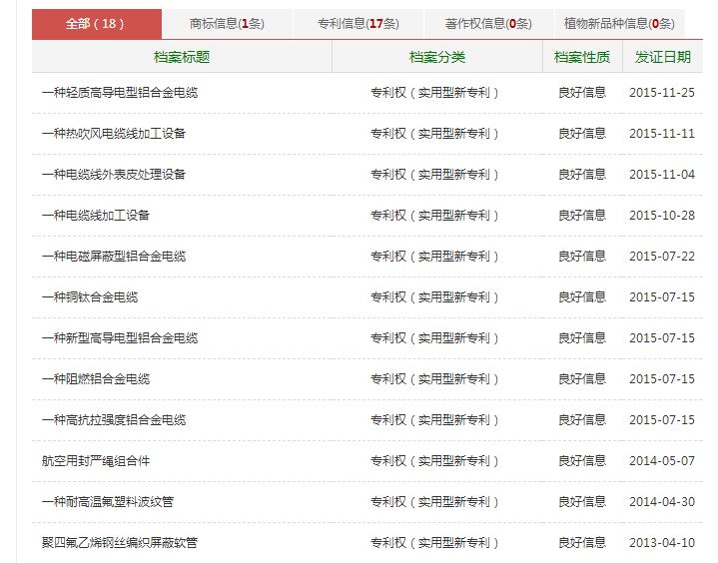
Task: Click date 2014-04-30
Action: coord(662,502)
